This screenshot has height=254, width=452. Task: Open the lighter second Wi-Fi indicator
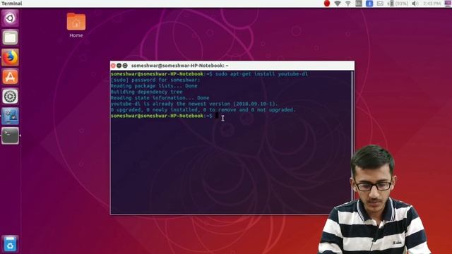coord(348,4)
